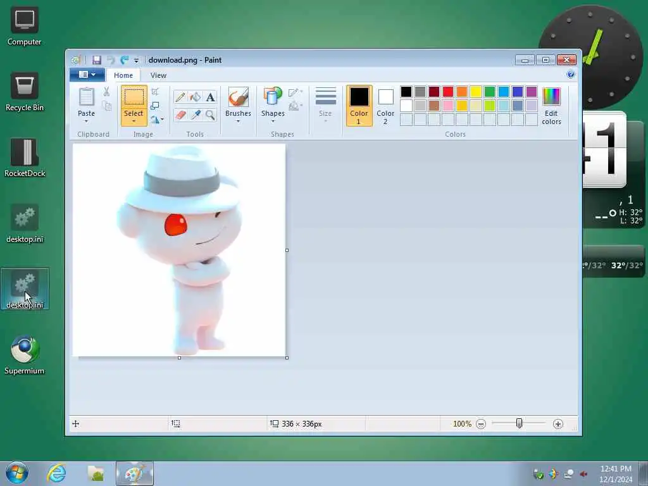Select the Pencil tool

pos(180,97)
